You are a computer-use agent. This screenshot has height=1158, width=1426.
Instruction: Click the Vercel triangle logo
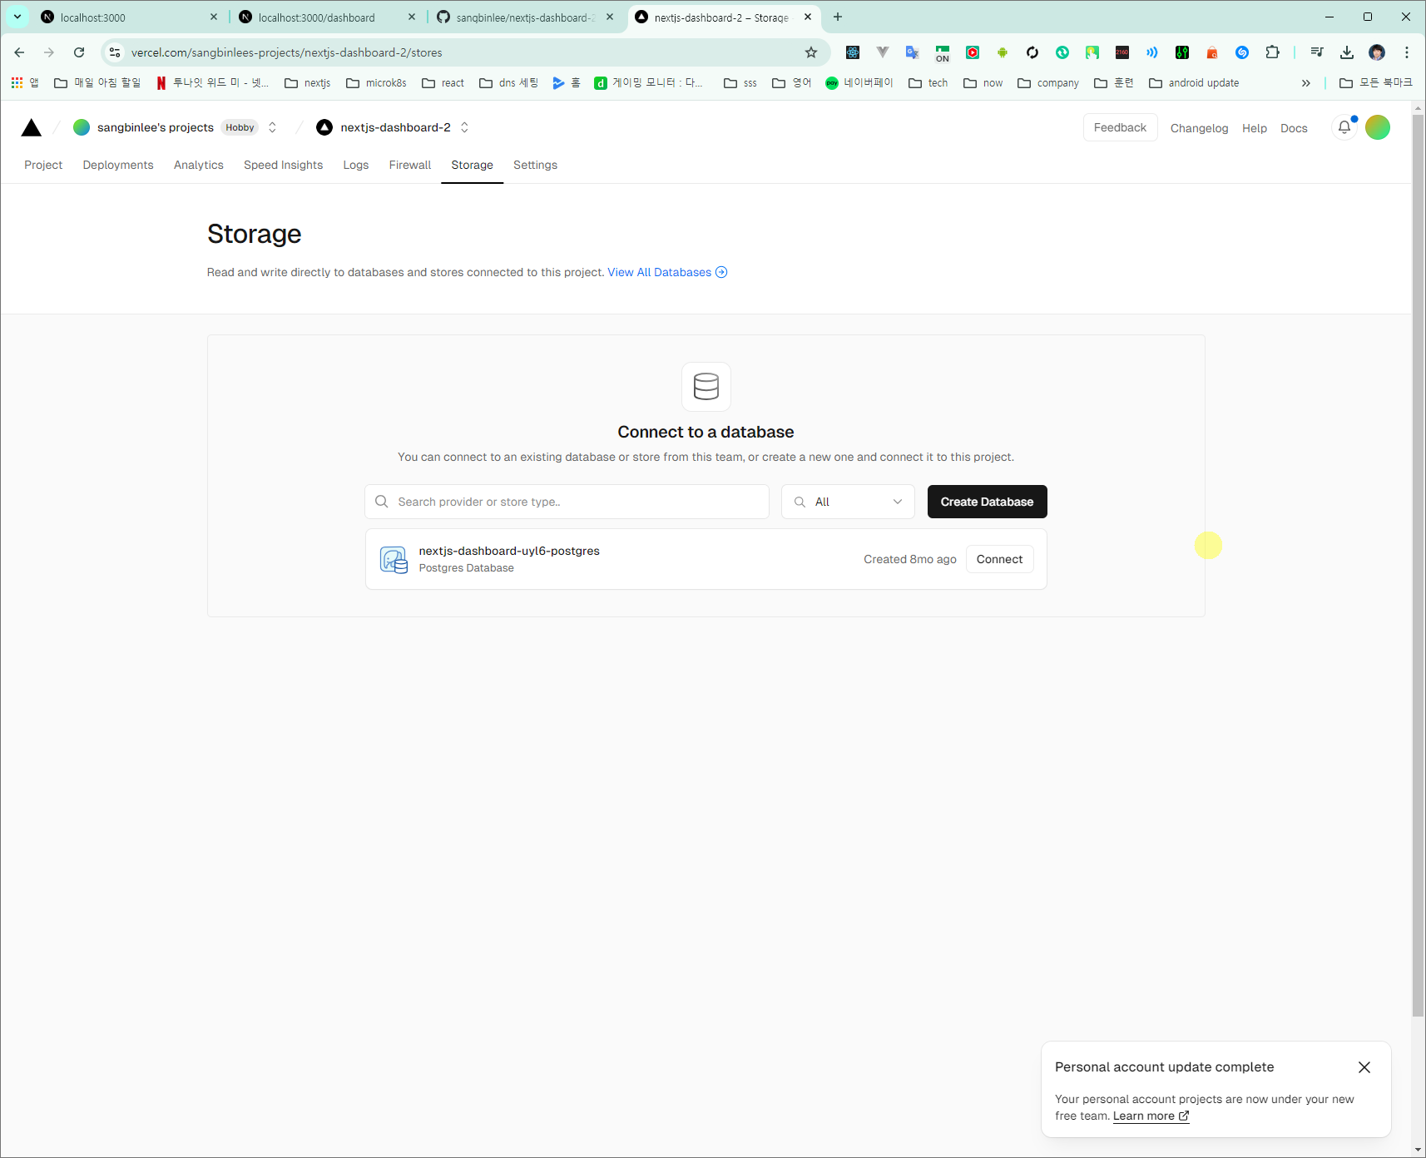coord(32,127)
